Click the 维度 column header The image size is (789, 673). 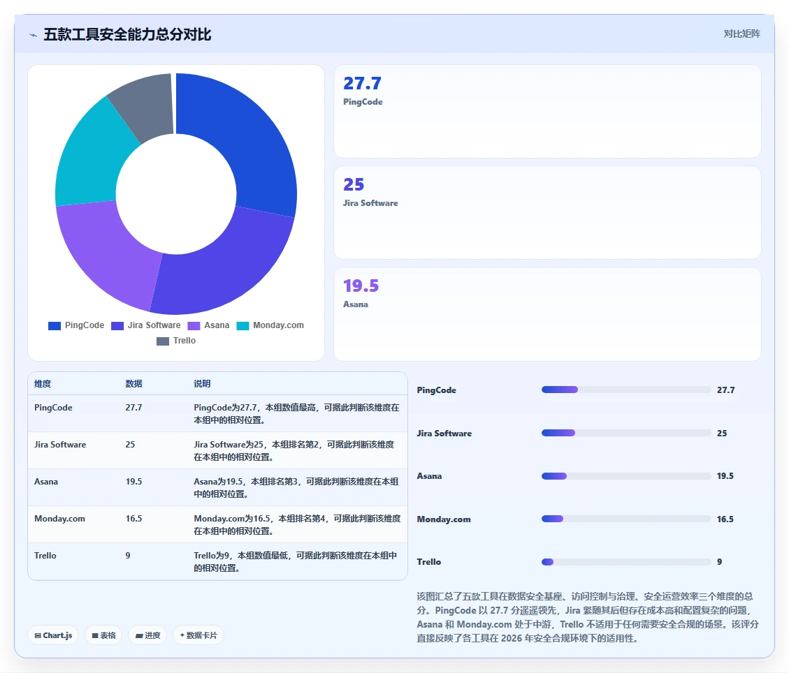coord(43,383)
